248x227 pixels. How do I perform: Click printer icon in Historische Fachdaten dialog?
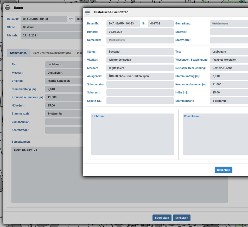pyautogui.click(x=88, y=12)
